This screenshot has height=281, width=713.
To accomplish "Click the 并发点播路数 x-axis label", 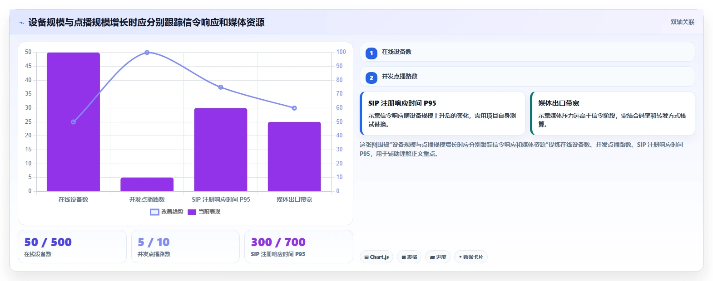I will point(147,199).
